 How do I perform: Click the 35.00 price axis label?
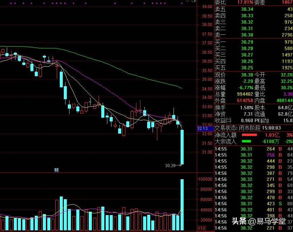click(x=207, y=79)
